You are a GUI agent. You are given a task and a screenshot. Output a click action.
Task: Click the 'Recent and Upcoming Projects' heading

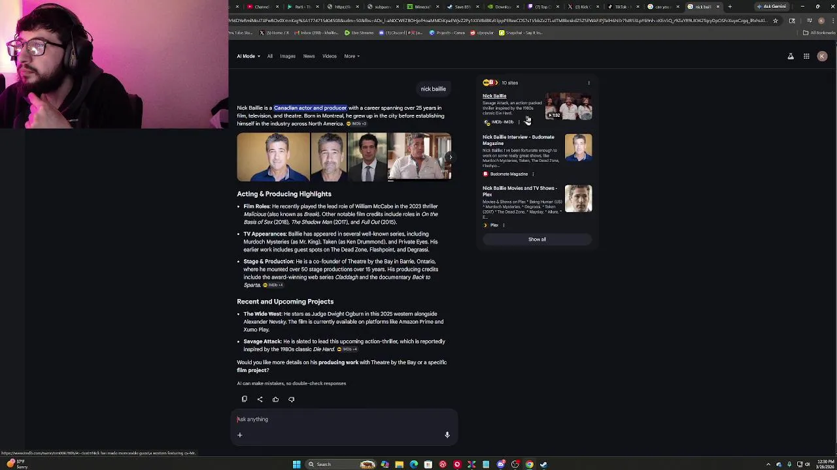pos(285,302)
